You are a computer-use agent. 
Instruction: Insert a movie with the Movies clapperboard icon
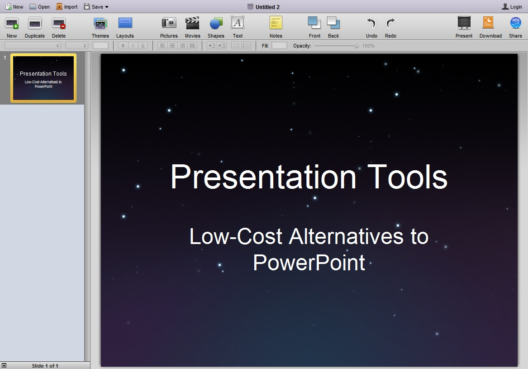(x=193, y=27)
